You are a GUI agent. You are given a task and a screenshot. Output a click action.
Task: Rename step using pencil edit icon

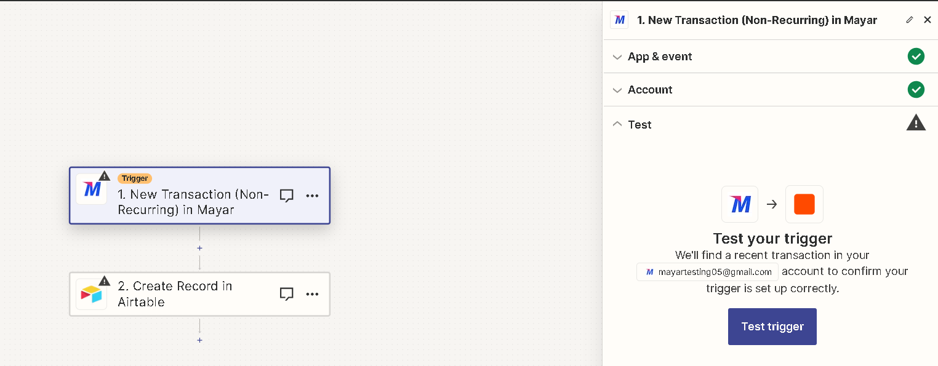point(910,20)
